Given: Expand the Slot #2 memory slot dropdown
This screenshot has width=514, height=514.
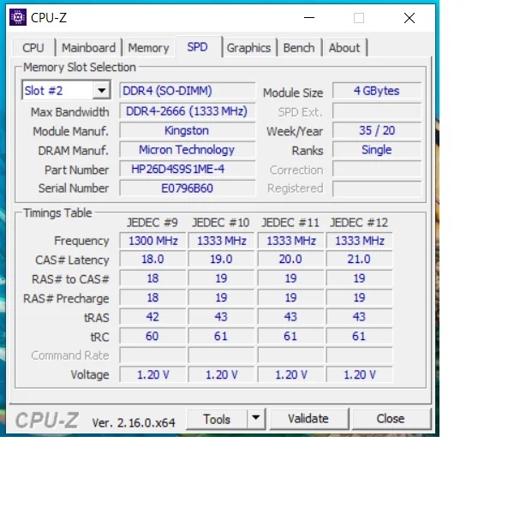Looking at the screenshot, I should click(x=101, y=90).
